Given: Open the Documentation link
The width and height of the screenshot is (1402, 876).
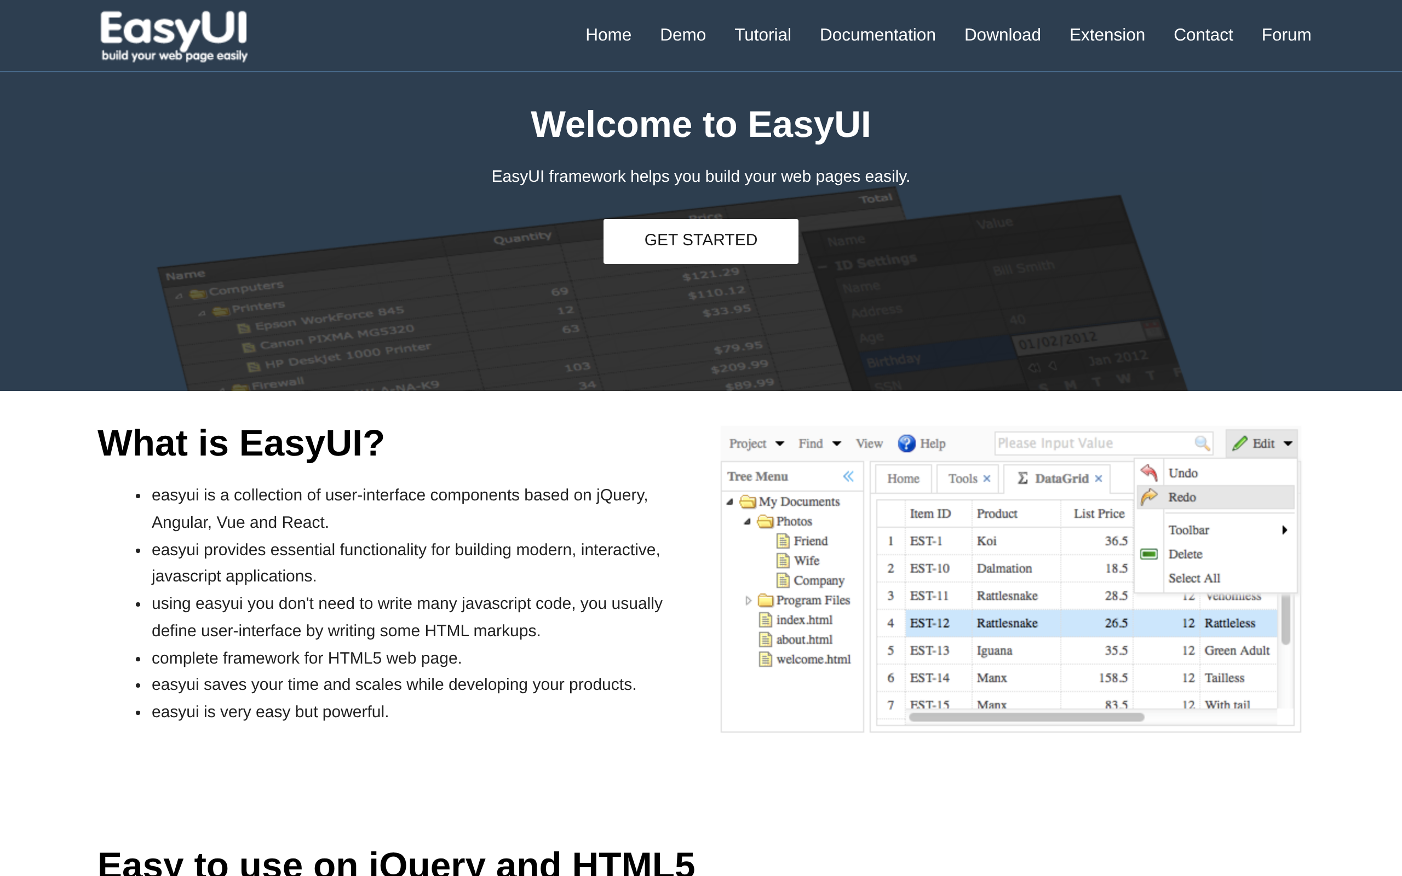Looking at the screenshot, I should (x=877, y=34).
